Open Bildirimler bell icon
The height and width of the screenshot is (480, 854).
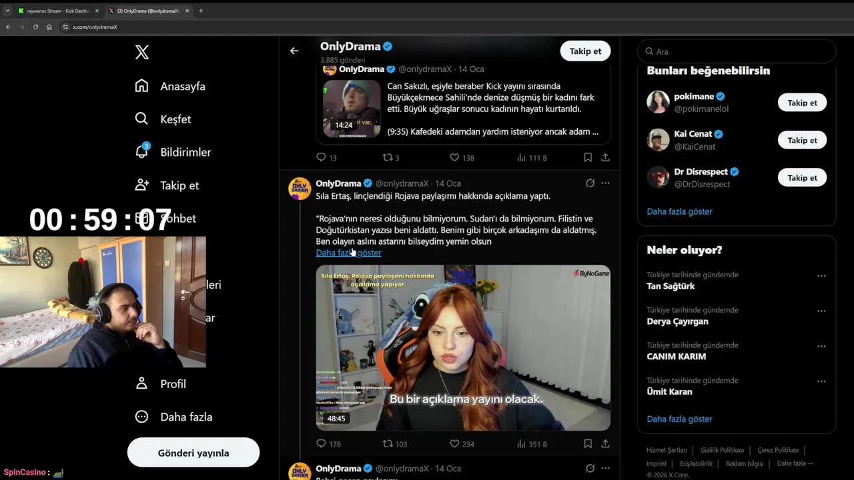click(141, 151)
